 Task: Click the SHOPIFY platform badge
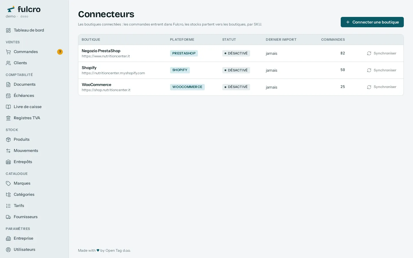180,70
